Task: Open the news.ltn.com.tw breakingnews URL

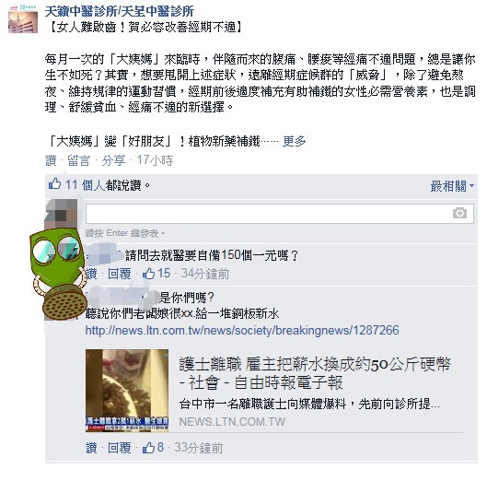Action: (x=242, y=330)
